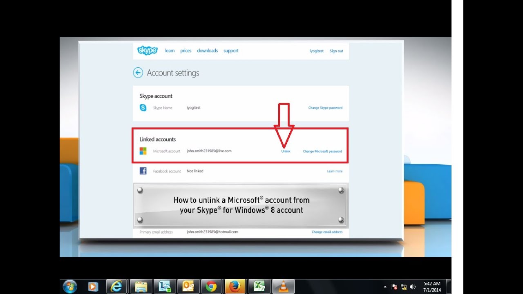Open the Windows Start button
This screenshot has width=523, height=294.
click(70, 286)
